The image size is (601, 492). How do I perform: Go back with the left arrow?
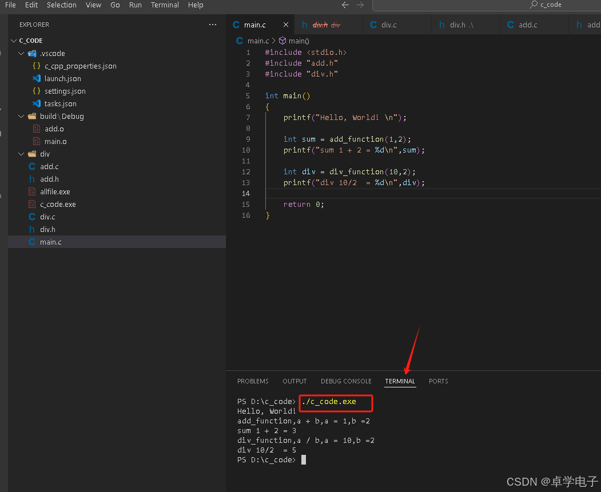click(x=345, y=5)
